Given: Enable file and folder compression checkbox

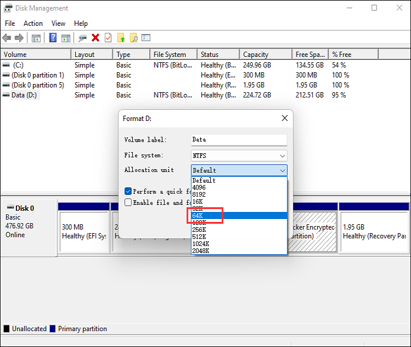Looking at the screenshot, I should (128, 202).
